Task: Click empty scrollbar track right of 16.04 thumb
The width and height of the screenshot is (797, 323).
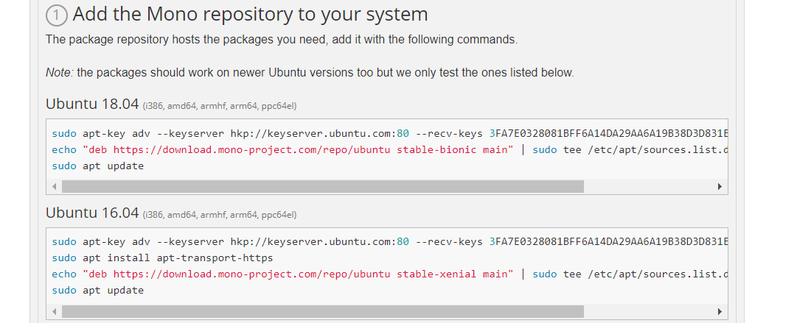Action: tap(649, 311)
